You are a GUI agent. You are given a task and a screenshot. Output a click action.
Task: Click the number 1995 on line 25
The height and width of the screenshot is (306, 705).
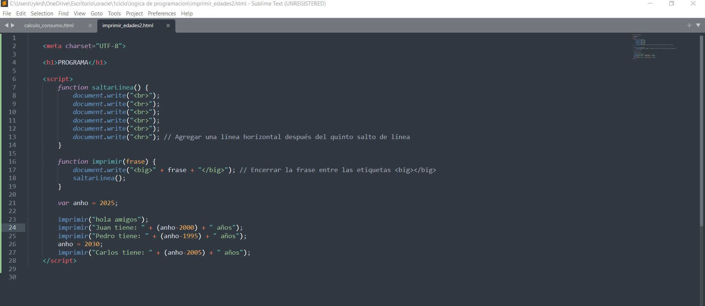click(x=190, y=236)
